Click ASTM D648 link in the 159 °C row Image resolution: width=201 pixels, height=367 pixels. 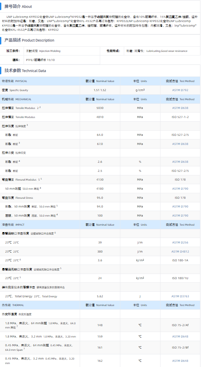pos(180,336)
